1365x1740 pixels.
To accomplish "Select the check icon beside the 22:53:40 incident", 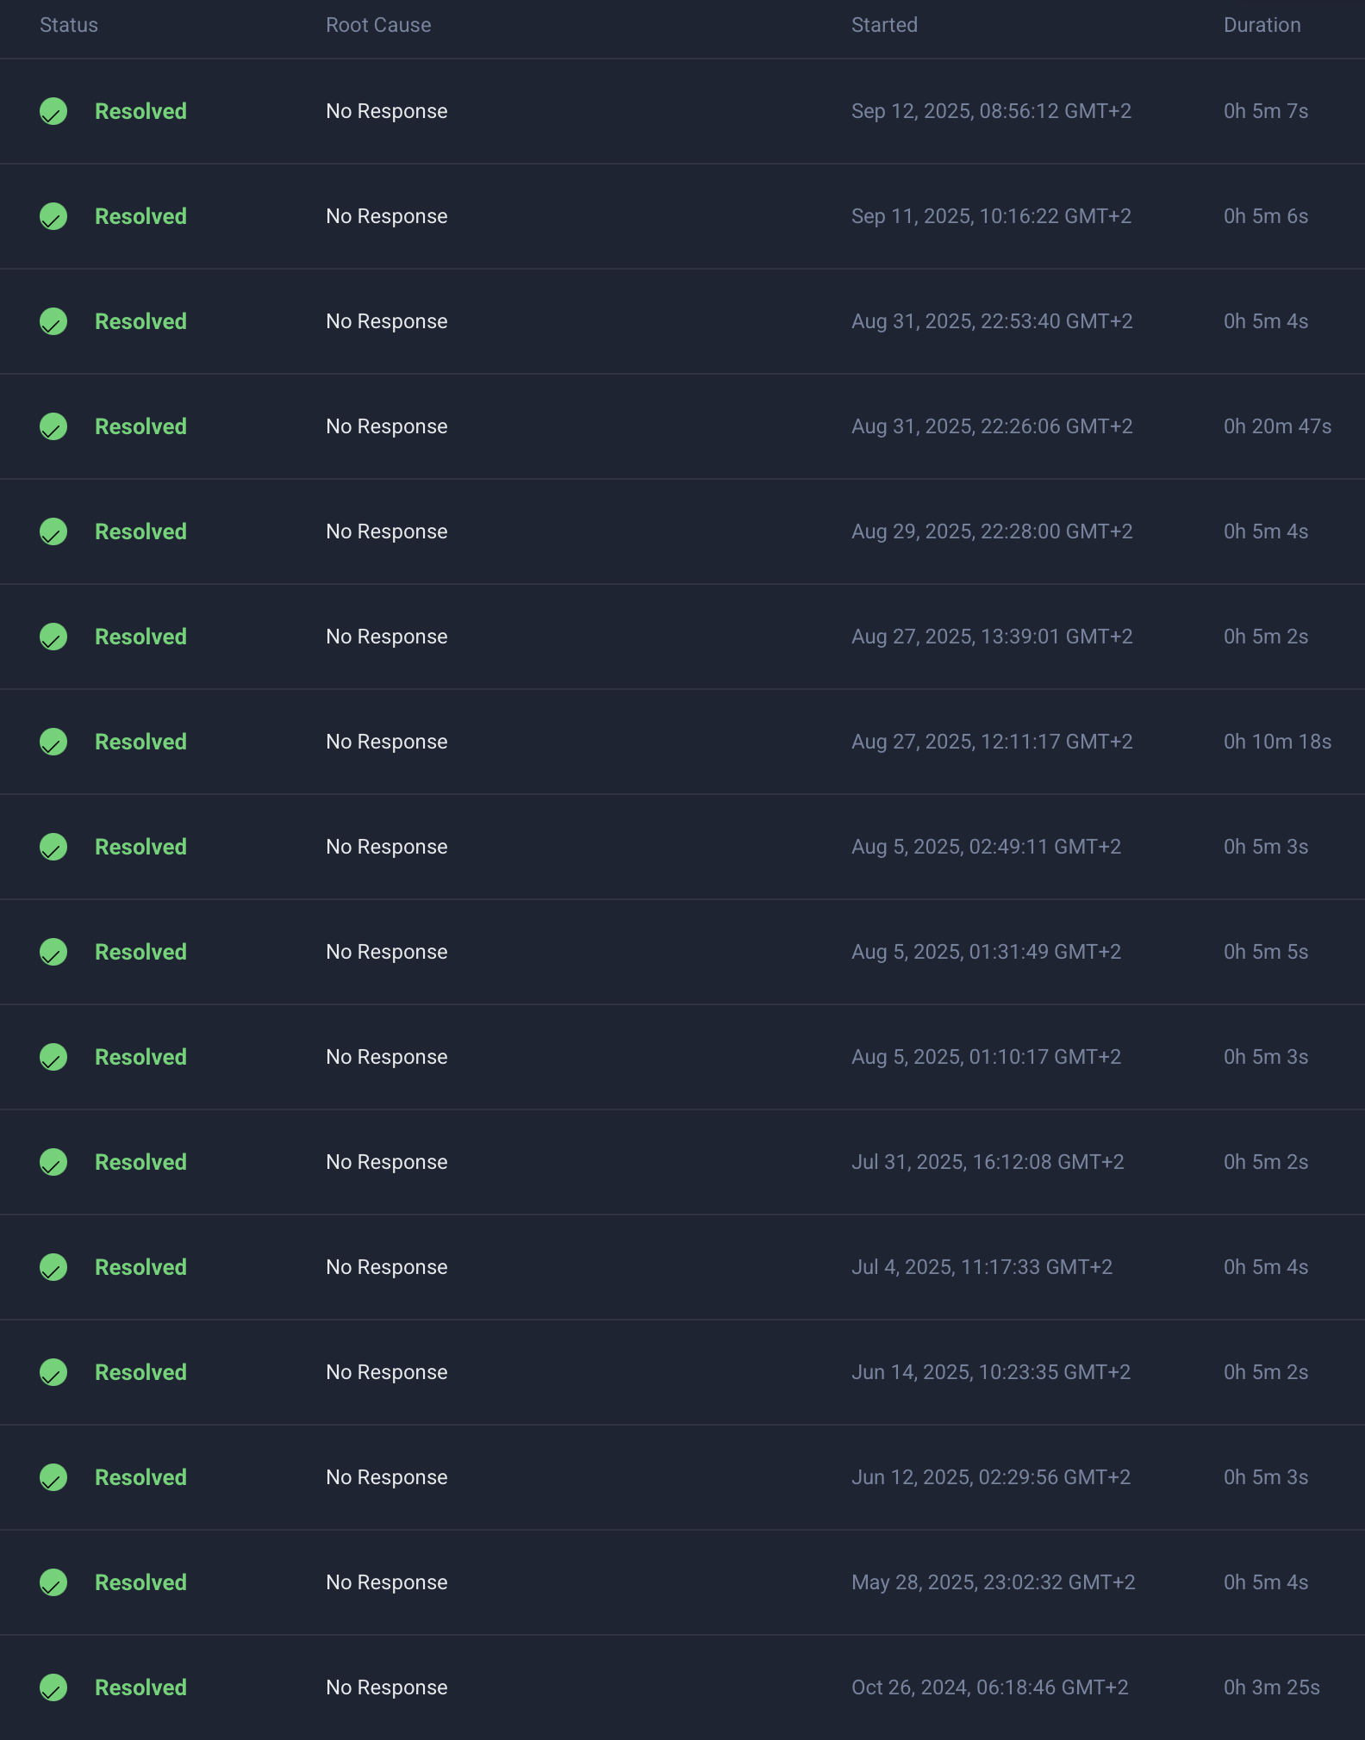I will pyautogui.click(x=53, y=321).
